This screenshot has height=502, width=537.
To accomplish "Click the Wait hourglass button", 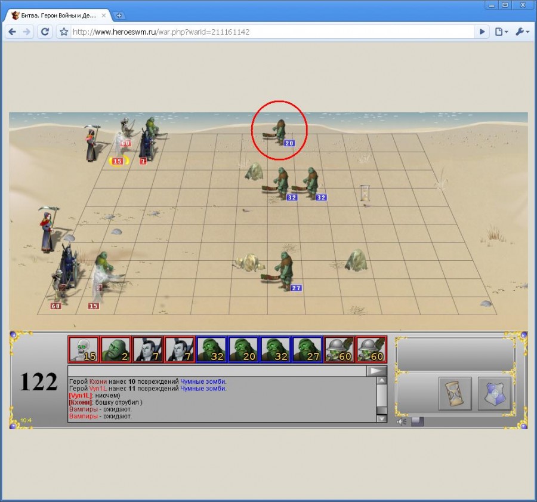I will click(x=455, y=393).
